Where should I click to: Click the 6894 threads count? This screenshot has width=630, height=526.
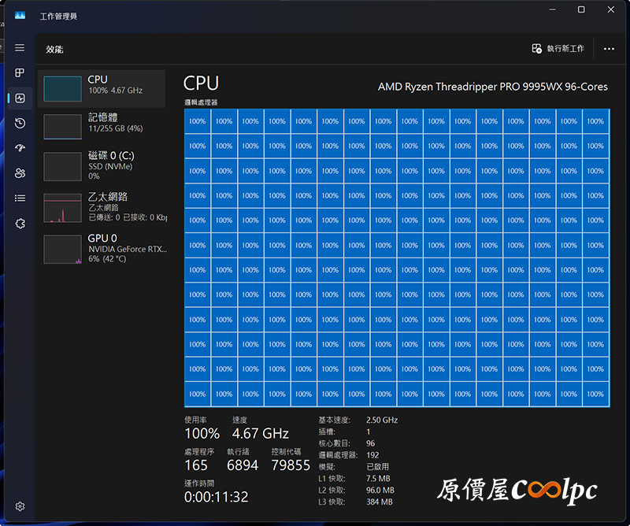click(x=243, y=465)
